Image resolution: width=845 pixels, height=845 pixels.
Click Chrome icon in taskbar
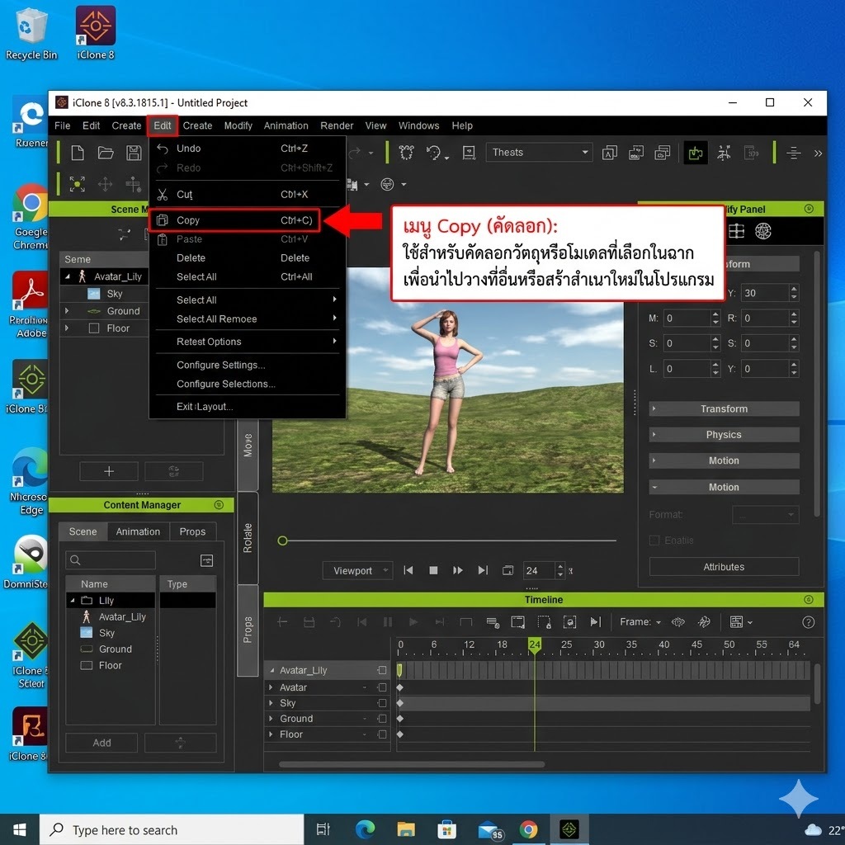tap(528, 829)
